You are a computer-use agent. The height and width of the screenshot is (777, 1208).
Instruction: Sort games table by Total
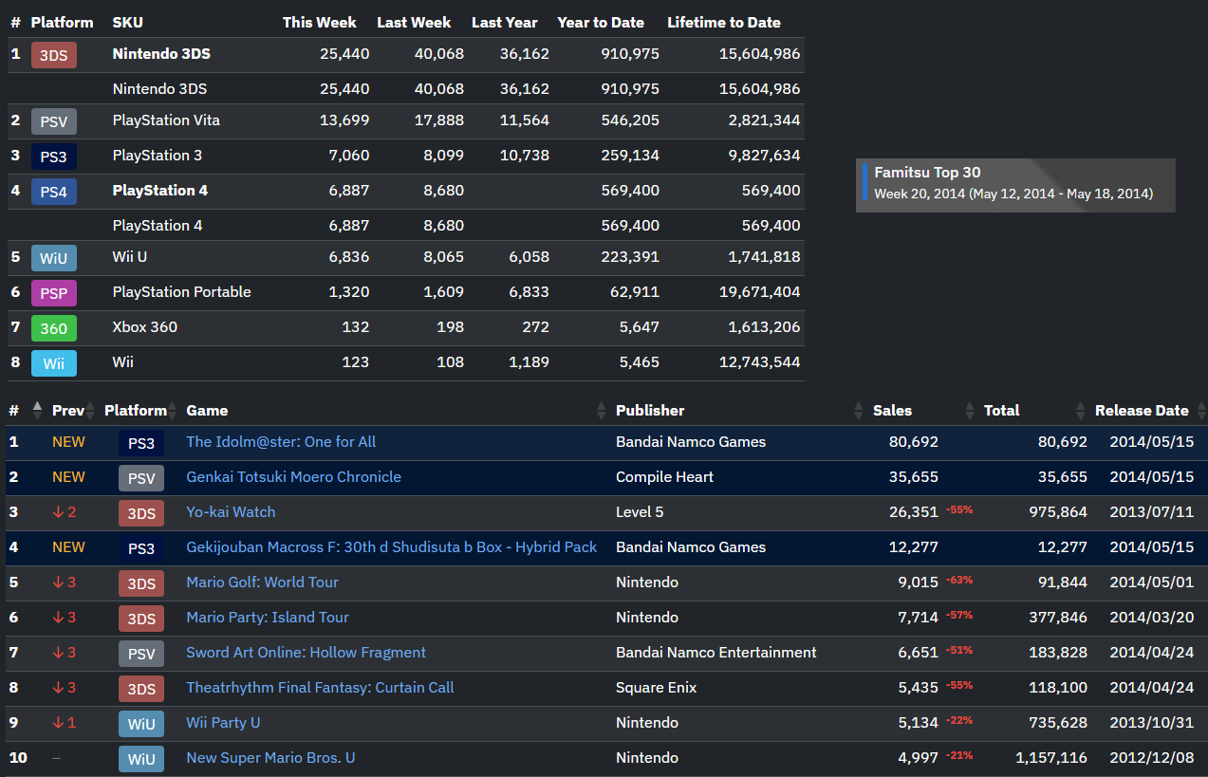tap(1034, 411)
